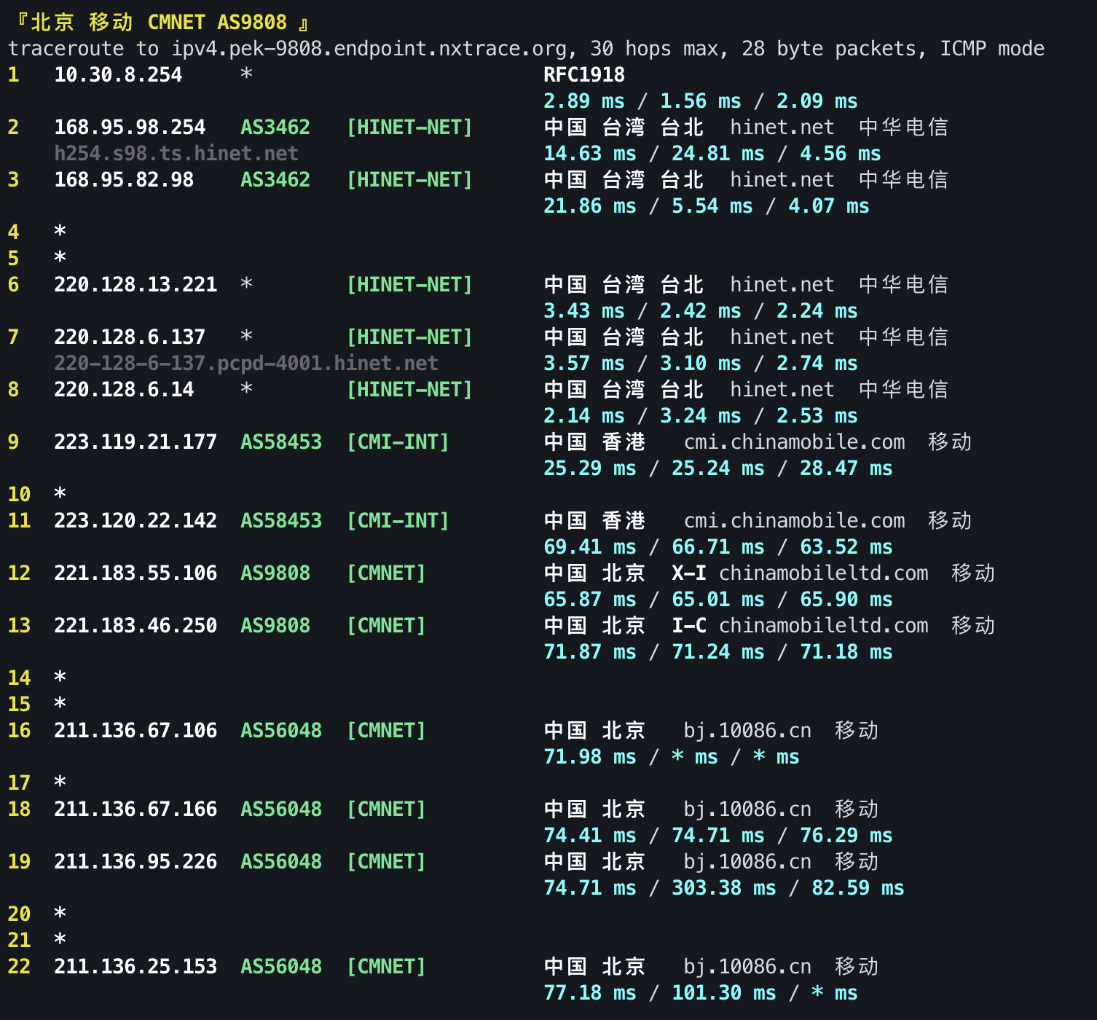Click IP 221.183.46.250 on hop 13
The height and width of the screenshot is (1020, 1097).
pos(135,626)
